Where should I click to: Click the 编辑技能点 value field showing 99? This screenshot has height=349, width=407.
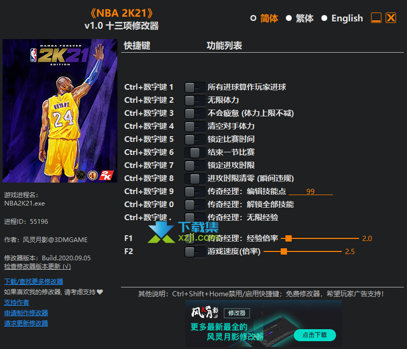click(310, 191)
